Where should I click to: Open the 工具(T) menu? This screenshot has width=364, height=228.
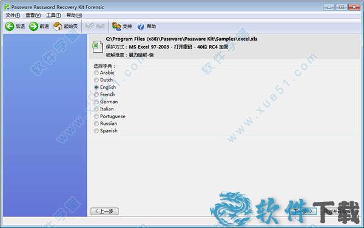point(53,15)
